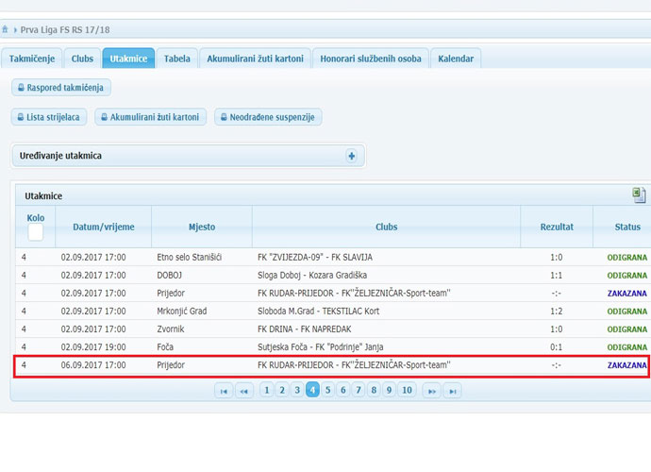Click the Raspored takmičenja button

coord(61,88)
